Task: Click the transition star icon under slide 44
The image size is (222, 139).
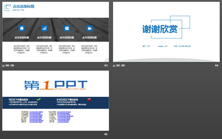Action: click(x=114, y=66)
